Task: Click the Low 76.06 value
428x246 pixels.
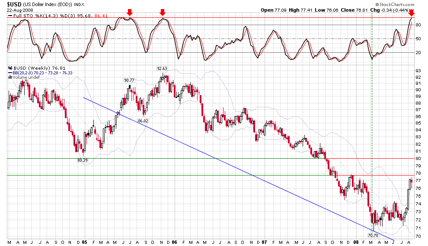Action: pos(326,10)
